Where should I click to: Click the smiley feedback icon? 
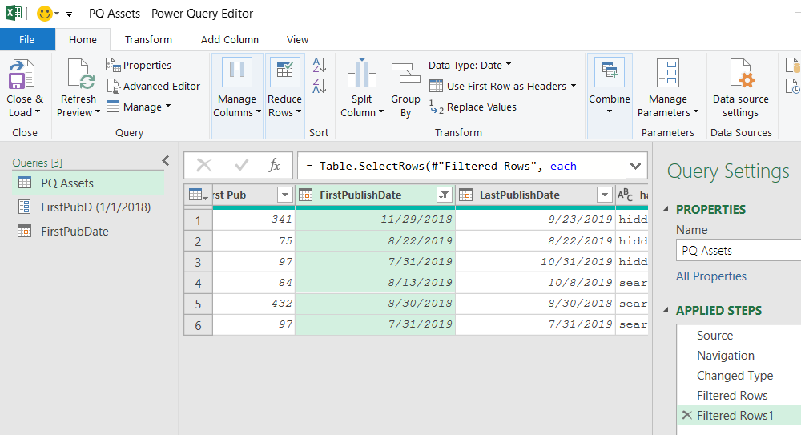(x=45, y=14)
